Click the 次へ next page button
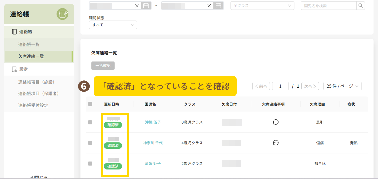The height and width of the screenshot is (179, 378). pos(310,86)
